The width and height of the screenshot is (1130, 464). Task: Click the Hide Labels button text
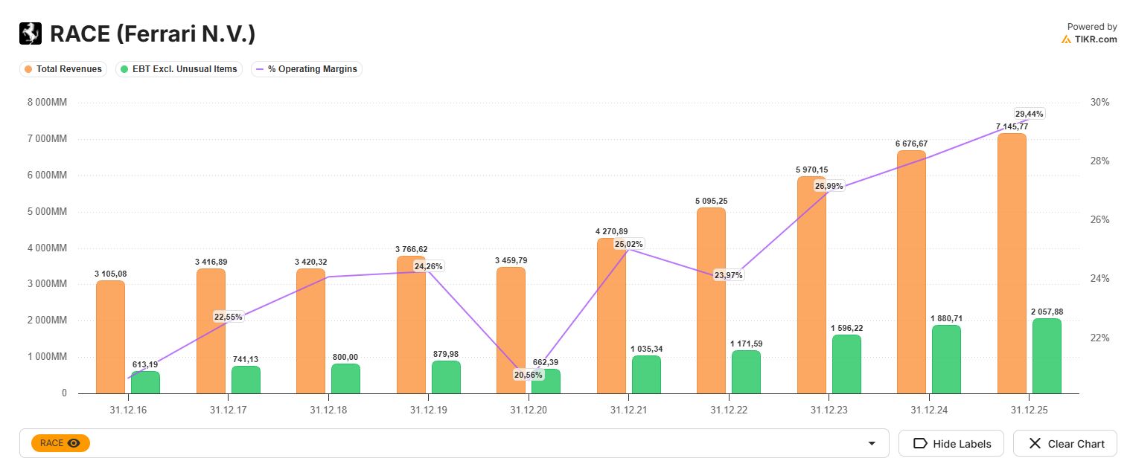[x=962, y=444]
